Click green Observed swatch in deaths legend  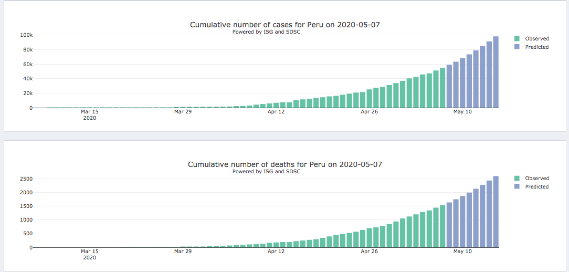click(x=517, y=179)
